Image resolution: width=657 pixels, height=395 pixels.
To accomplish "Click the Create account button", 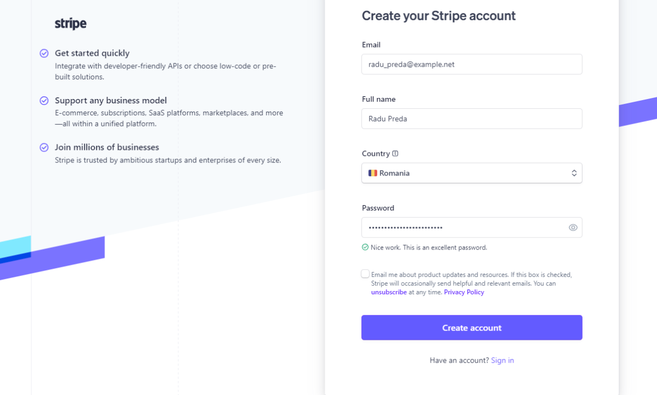I will tap(472, 328).
